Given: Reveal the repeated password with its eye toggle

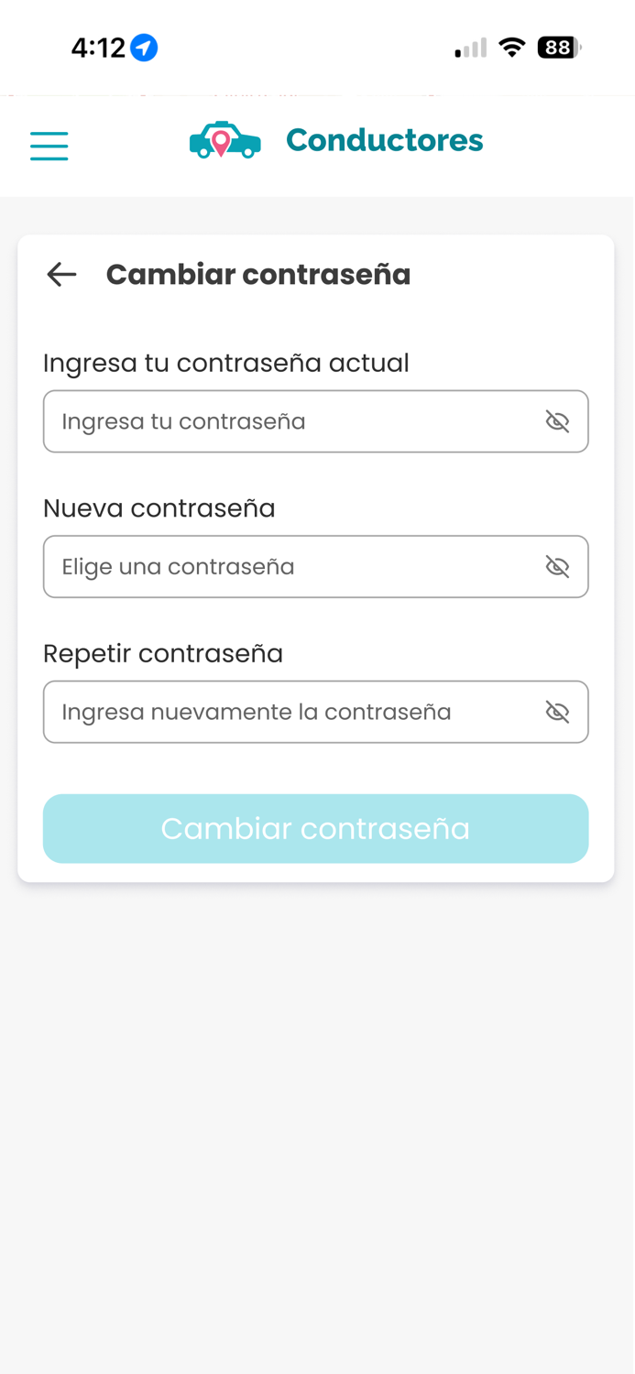Looking at the screenshot, I should point(558,712).
